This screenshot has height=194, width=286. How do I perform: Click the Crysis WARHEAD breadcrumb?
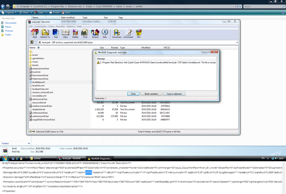coord(104,6)
